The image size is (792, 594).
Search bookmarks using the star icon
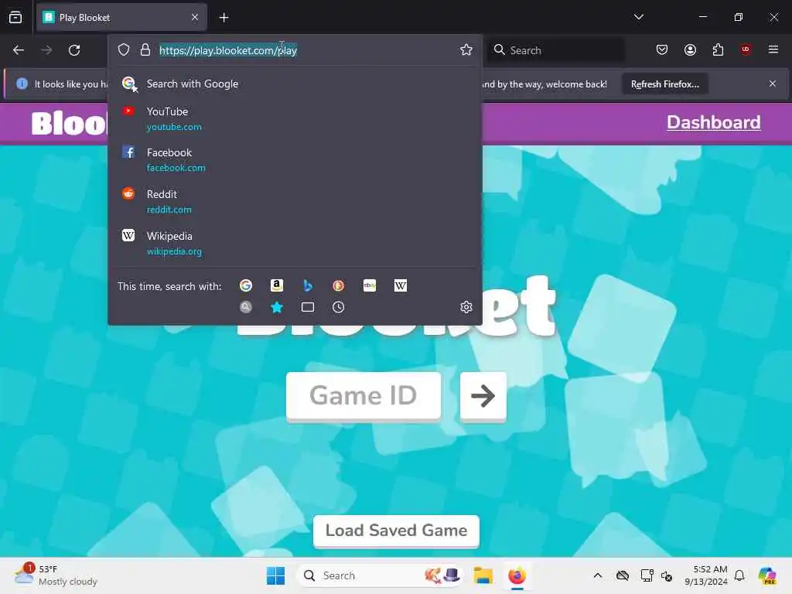click(277, 307)
